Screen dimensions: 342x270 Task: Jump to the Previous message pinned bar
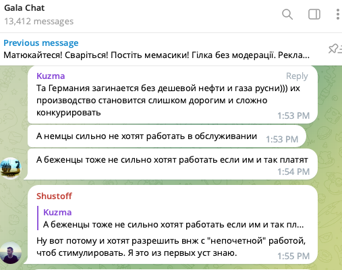pyautogui.click(x=156, y=49)
